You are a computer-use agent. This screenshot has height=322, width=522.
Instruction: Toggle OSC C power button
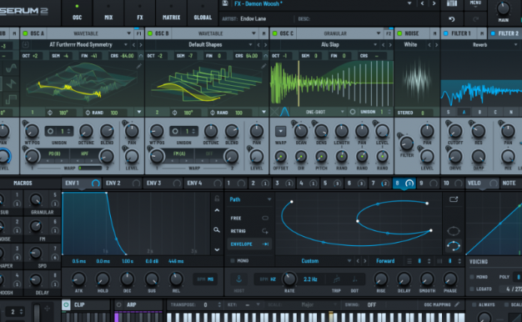274,33
